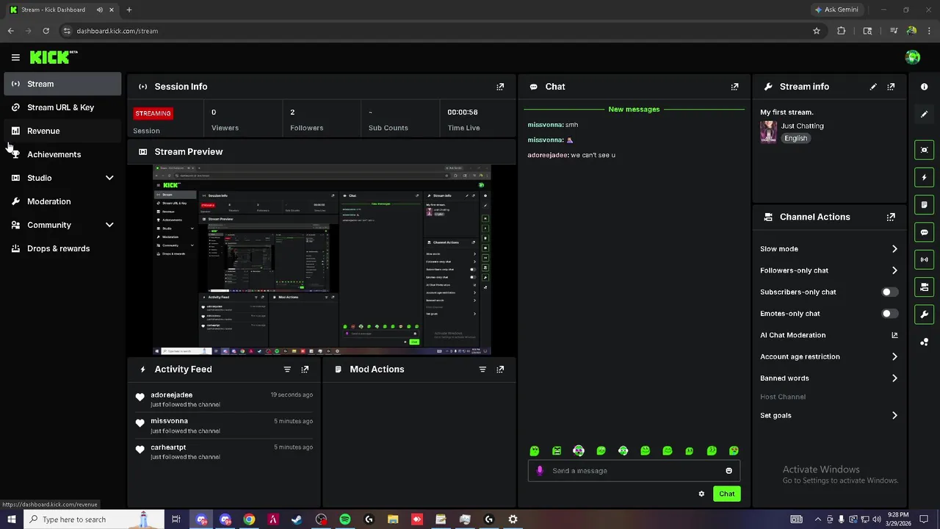940x529 pixels.
Task: Insert the emote wearing white headphones and purple glasses
Action: pos(579,451)
